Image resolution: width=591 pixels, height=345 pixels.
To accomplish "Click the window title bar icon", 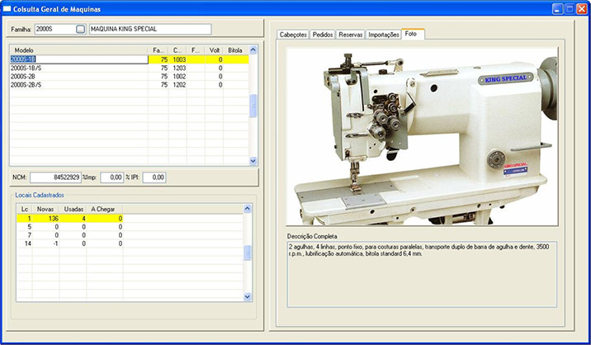I will [7, 9].
